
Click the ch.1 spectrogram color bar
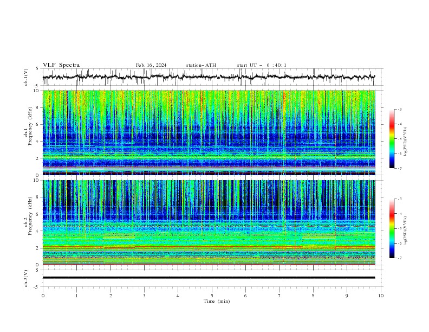(392, 139)
